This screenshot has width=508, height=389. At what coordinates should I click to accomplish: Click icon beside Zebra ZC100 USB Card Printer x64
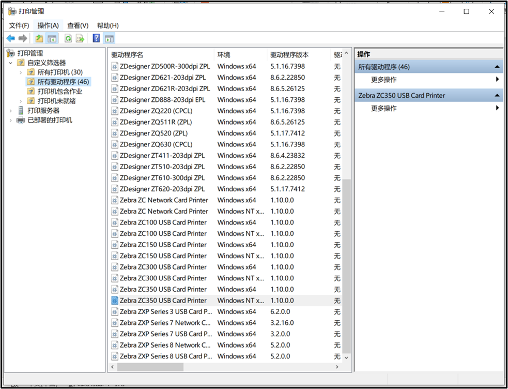click(115, 222)
